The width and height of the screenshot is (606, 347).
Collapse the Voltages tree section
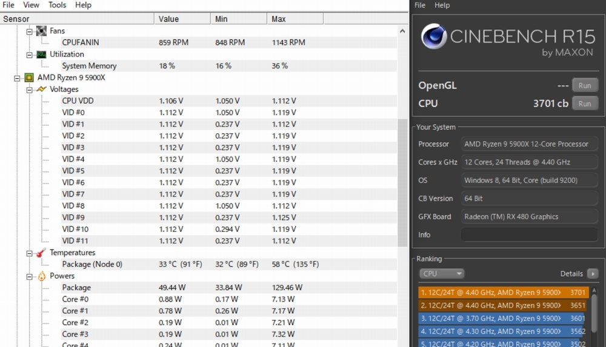click(29, 90)
